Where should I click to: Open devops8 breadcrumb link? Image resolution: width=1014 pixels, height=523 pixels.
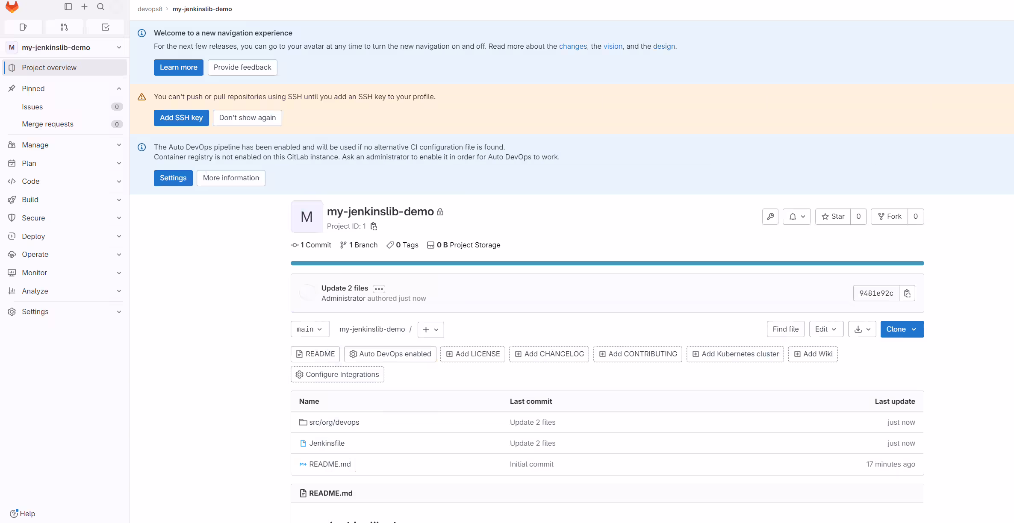pyautogui.click(x=150, y=9)
